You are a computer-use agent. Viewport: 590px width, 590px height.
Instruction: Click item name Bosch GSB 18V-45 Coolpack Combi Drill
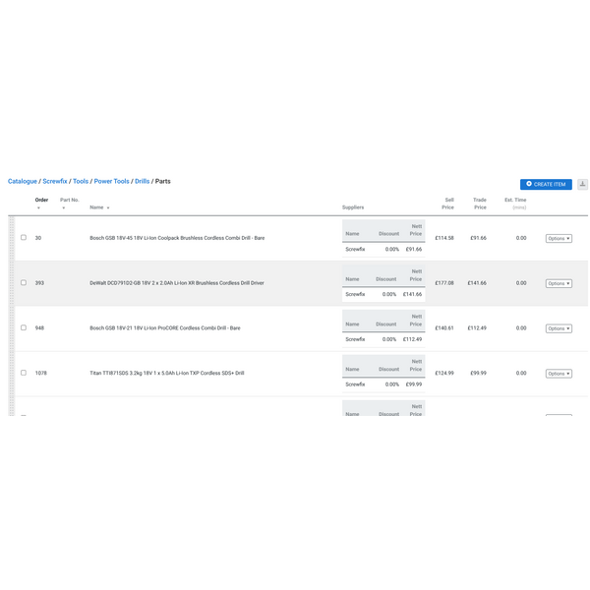point(177,238)
